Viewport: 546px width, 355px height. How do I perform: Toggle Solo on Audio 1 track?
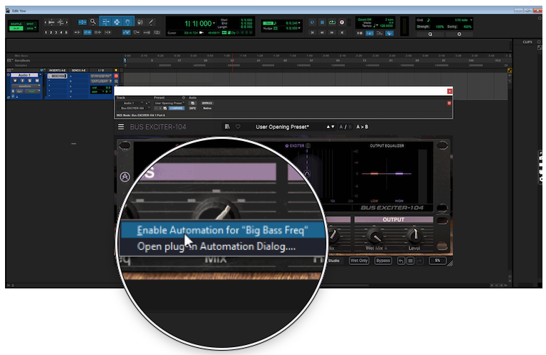29,80
